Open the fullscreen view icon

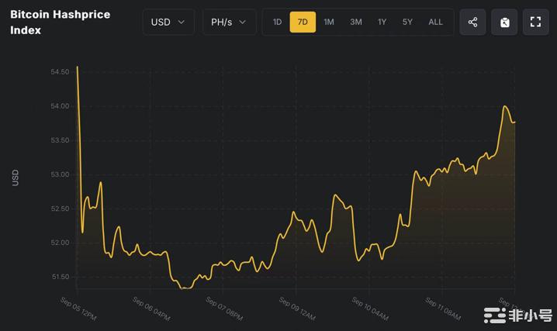click(536, 22)
